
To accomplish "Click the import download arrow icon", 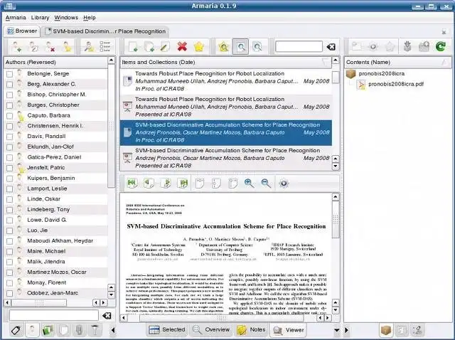I will 407,46.
